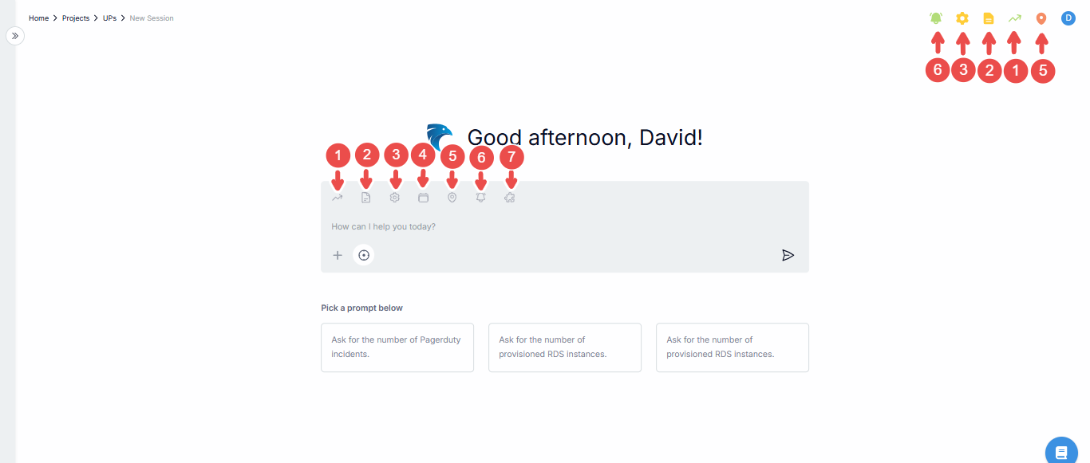
Task: Open the yellow gear settings icon
Action: [x=962, y=18]
